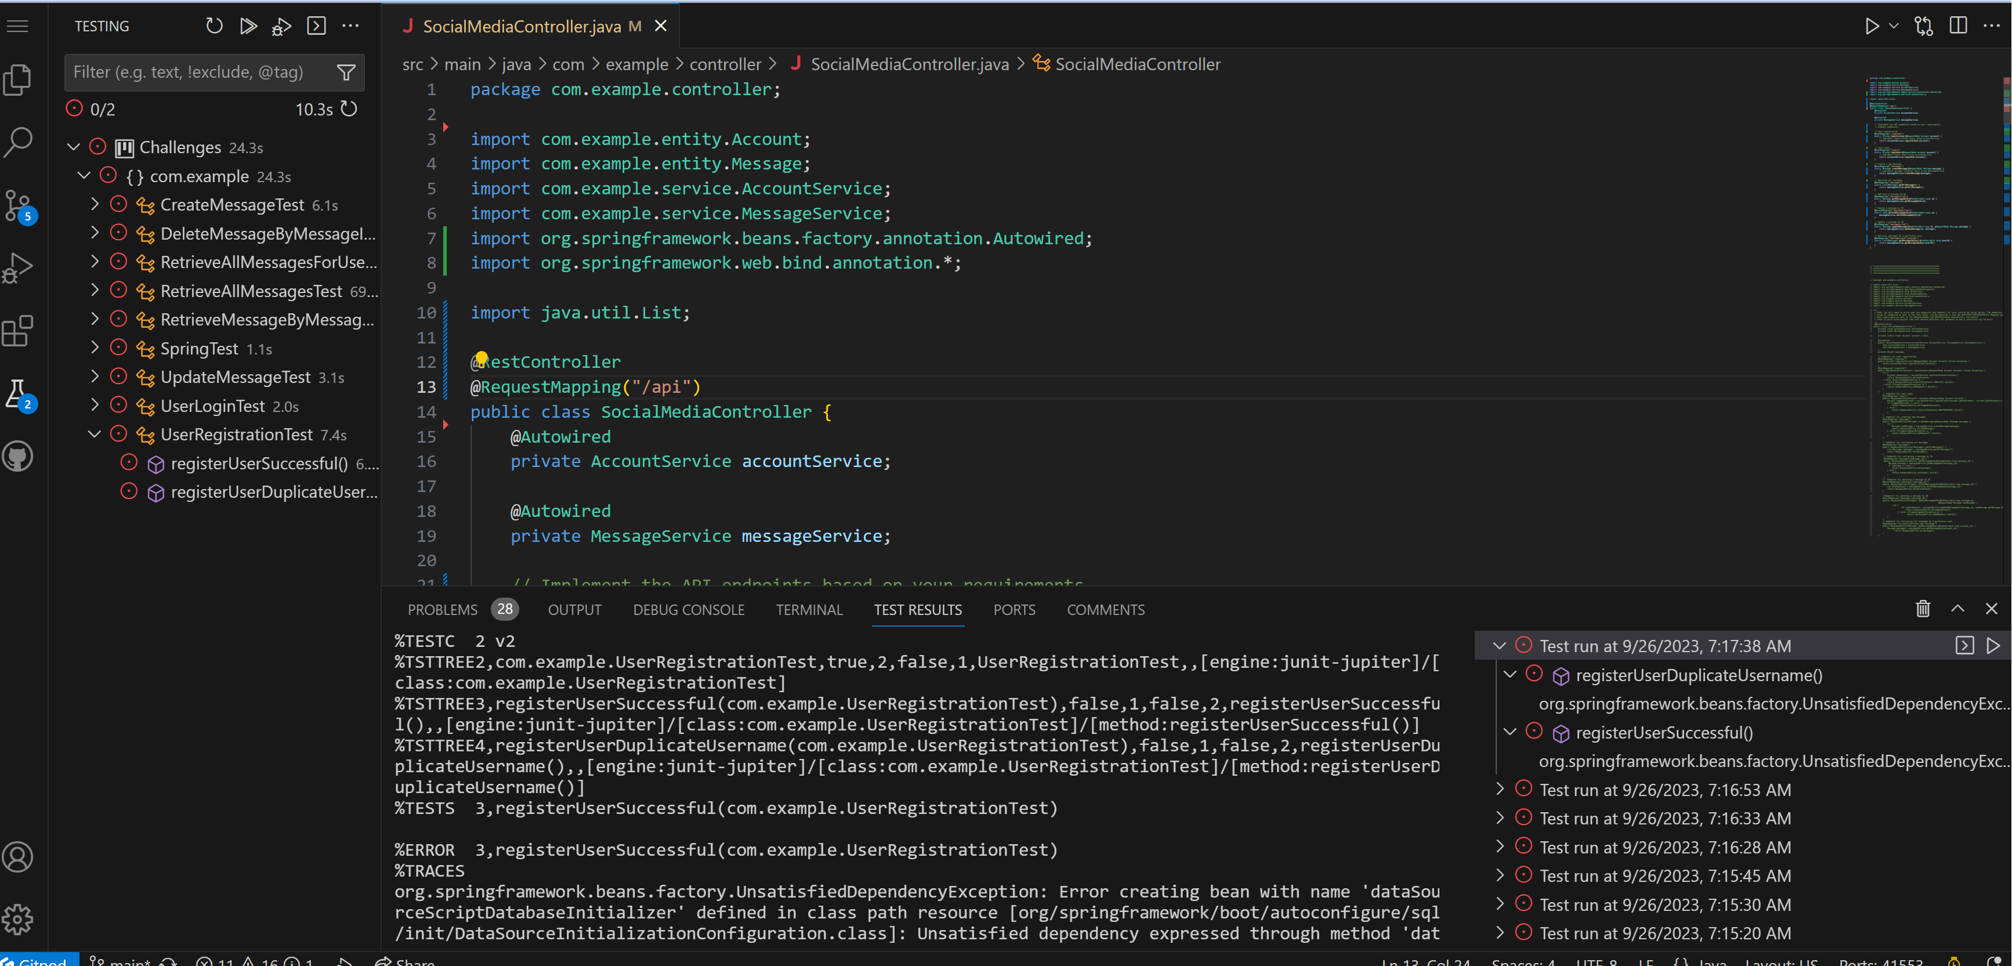
Task: Switch to the TERMINAL tab
Action: [809, 609]
